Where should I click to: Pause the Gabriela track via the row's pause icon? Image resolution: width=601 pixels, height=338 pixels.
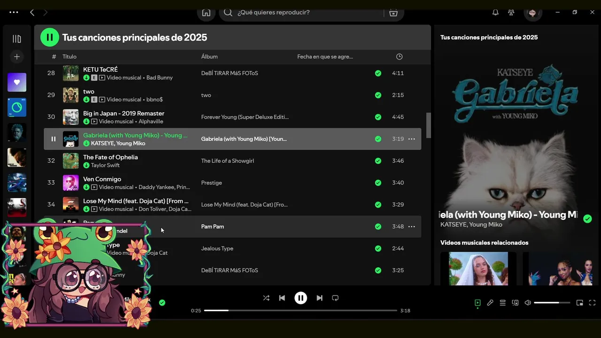pyautogui.click(x=54, y=139)
